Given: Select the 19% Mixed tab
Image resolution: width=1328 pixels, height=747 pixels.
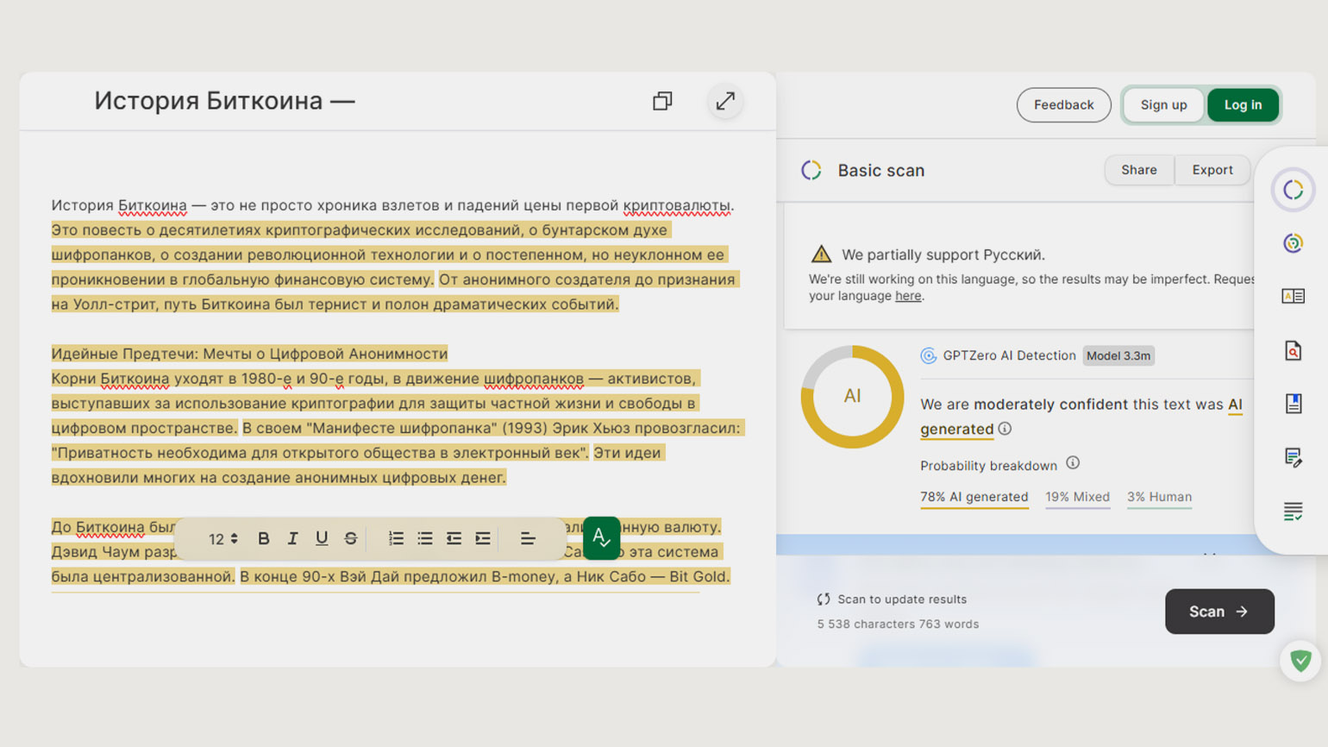Looking at the screenshot, I should (x=1077, y=497).
